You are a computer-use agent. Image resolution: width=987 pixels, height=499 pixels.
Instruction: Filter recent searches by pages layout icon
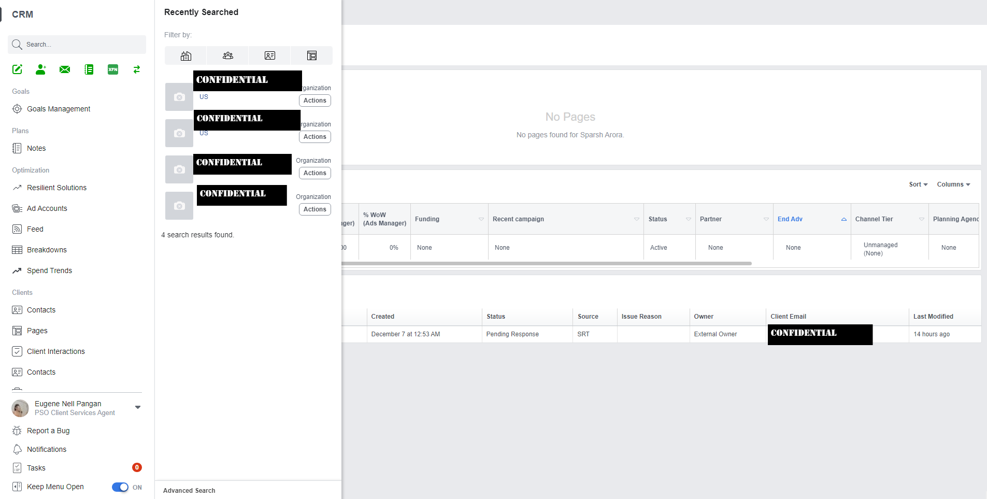click(312, 55)
